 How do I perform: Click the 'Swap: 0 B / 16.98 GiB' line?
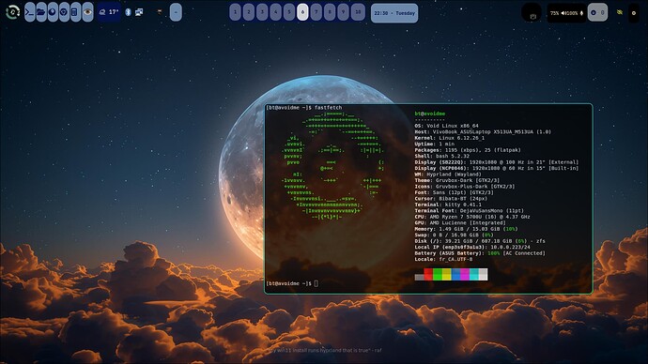454,235
